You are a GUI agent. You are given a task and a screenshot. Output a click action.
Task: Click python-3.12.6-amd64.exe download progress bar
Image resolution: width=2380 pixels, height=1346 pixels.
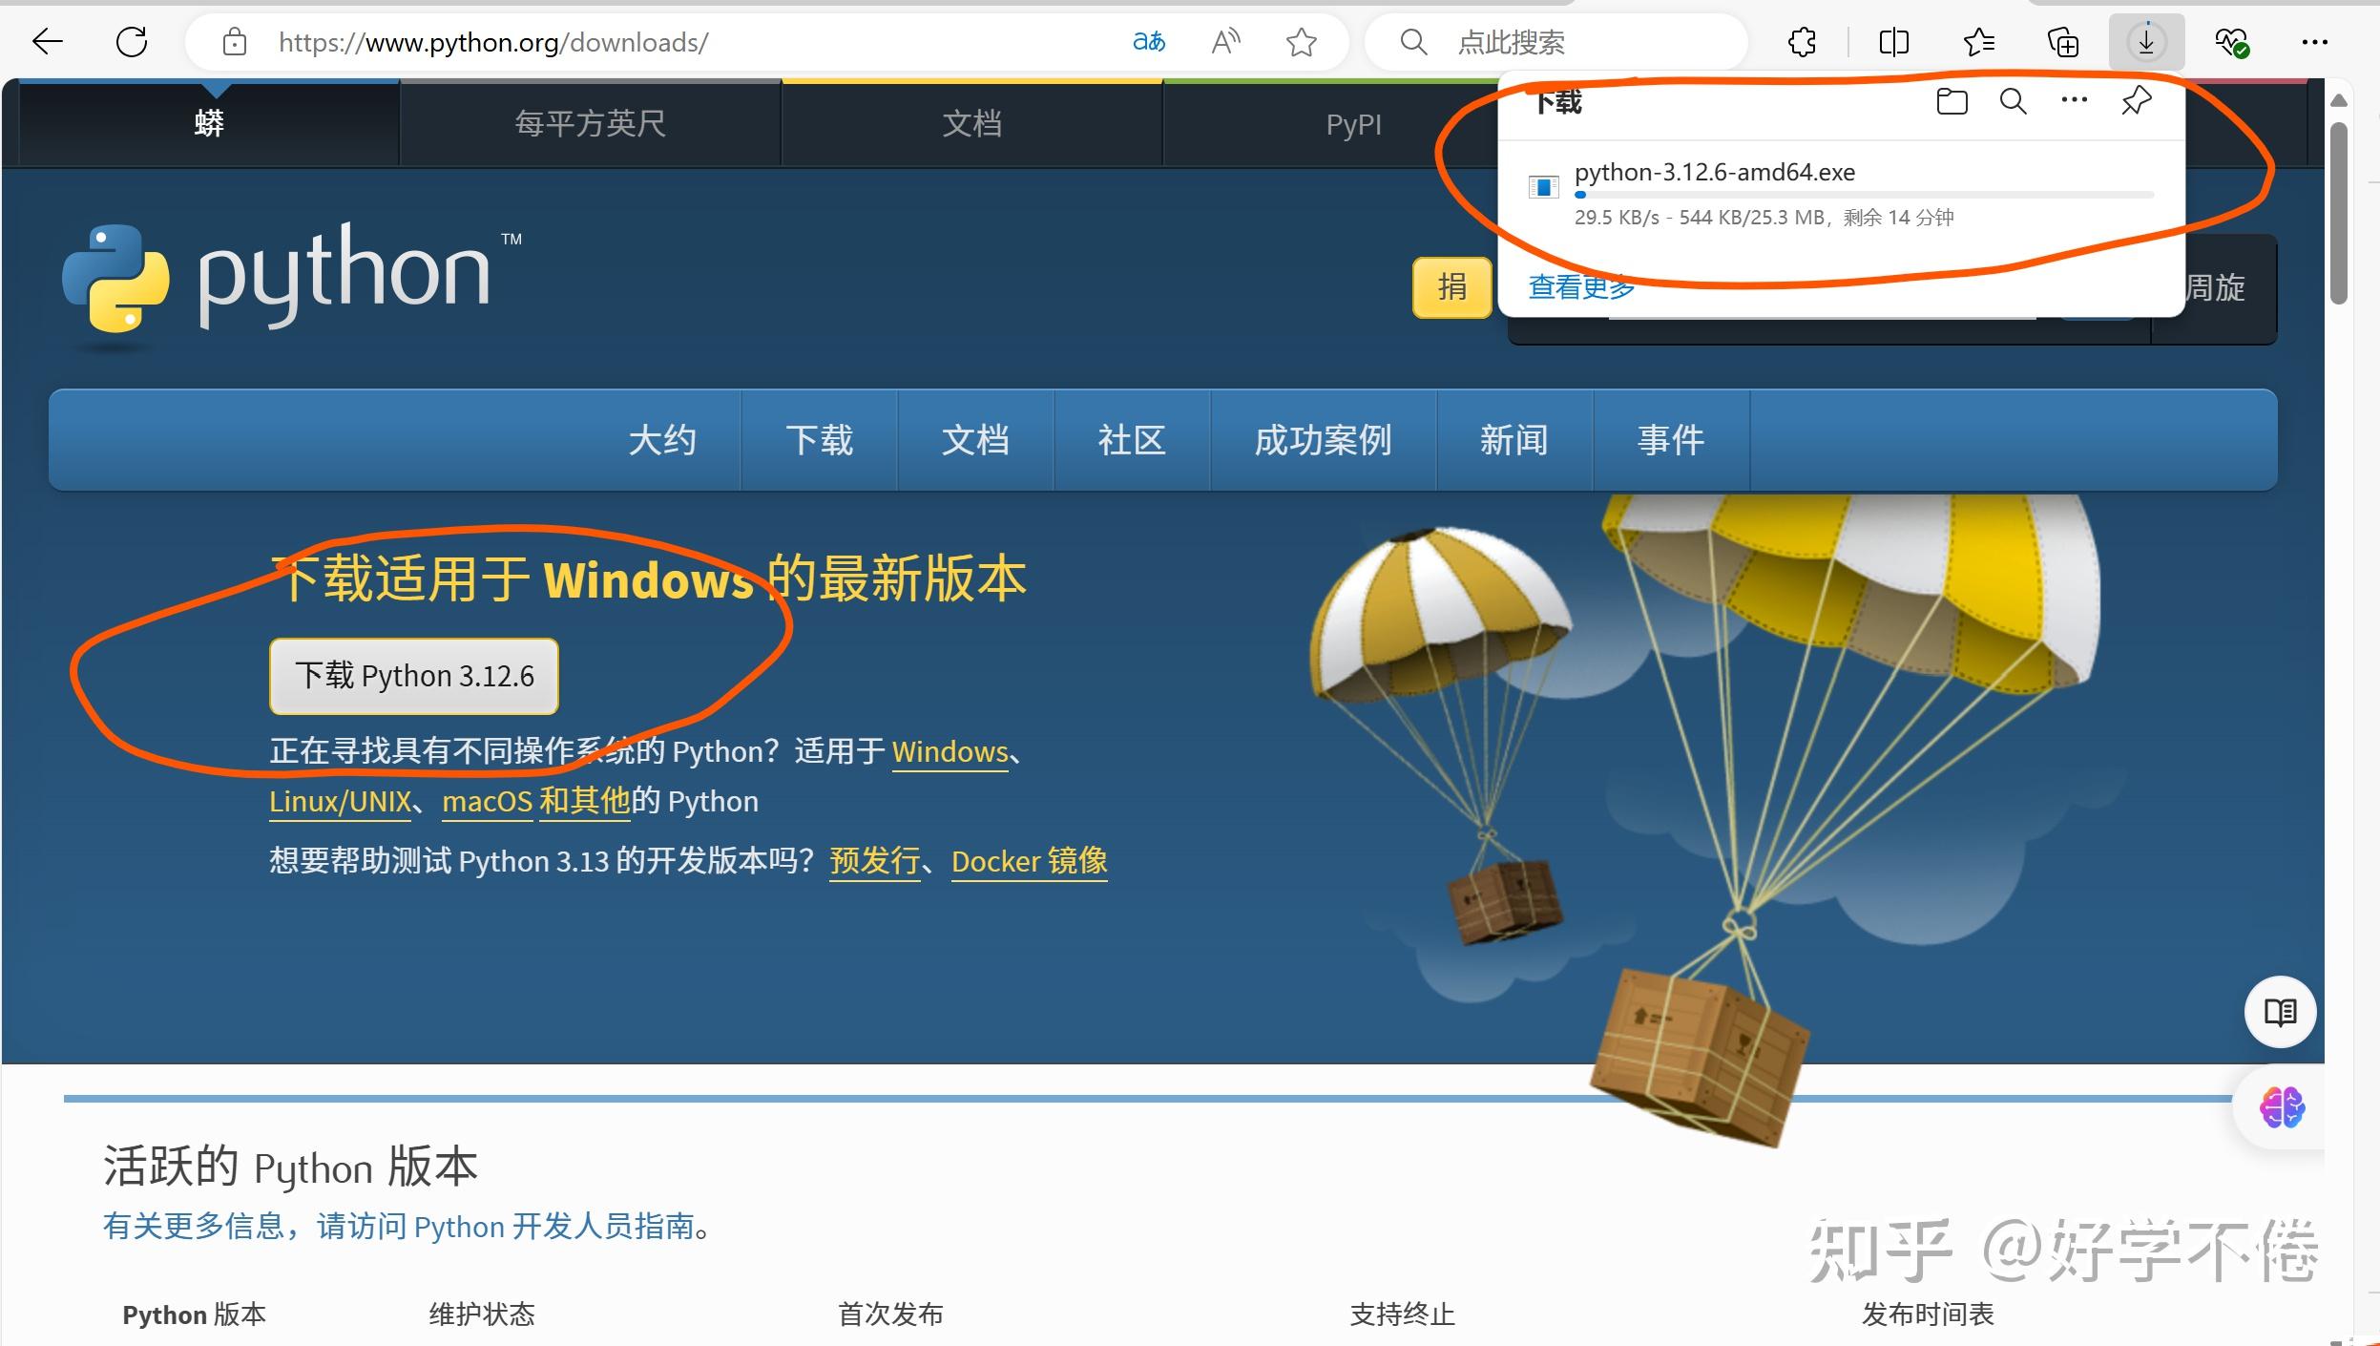(x=1864, y=195)
